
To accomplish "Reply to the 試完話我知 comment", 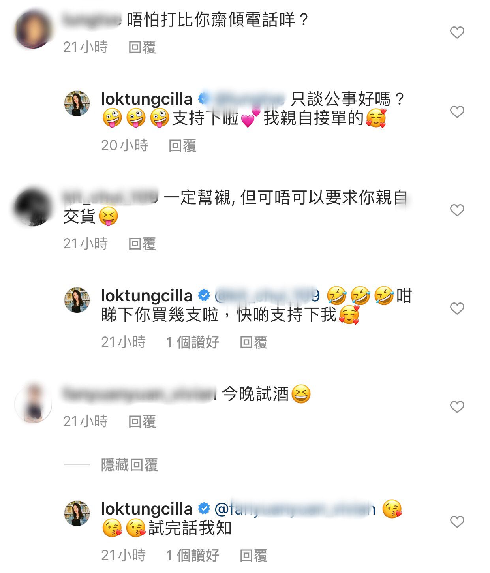I will pyautogui.click(x=253, y=555).
